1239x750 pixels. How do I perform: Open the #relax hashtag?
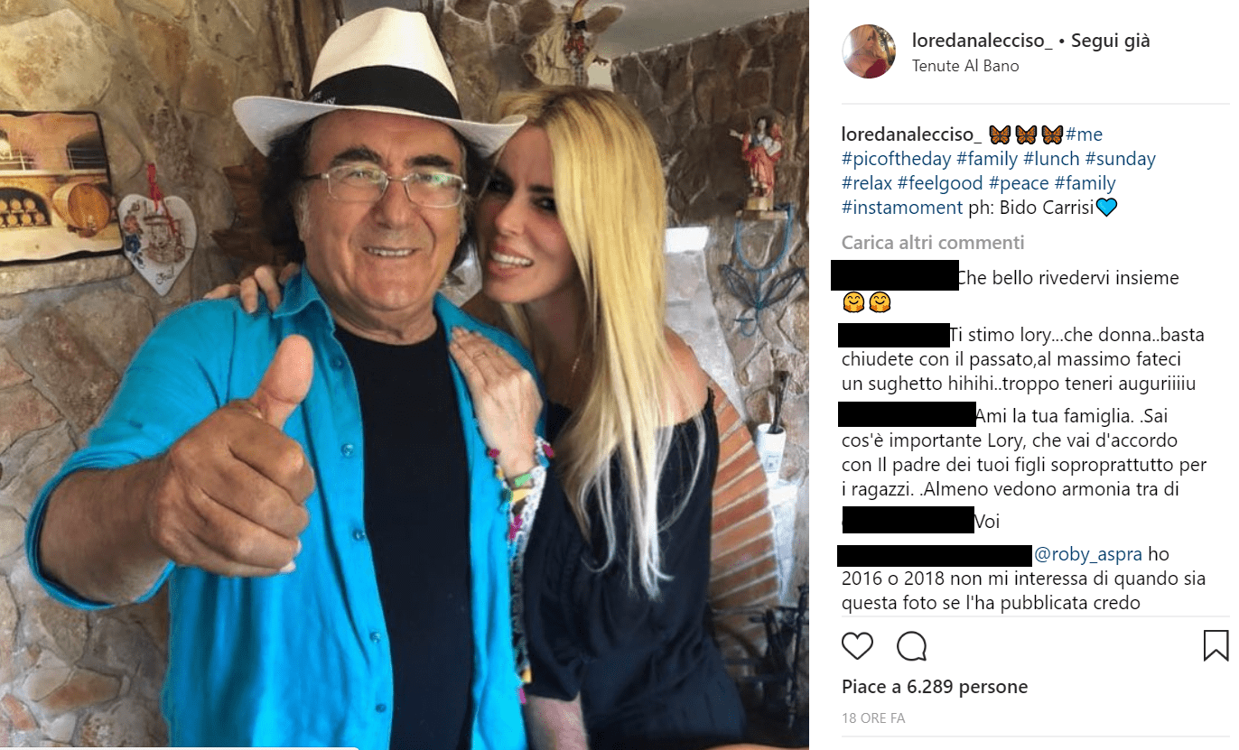867,183
